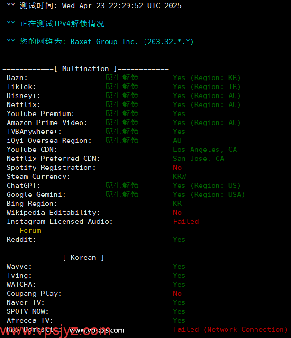Click the Spotify Registration 'No' result
291x338 pixels.
pos(177,168)
